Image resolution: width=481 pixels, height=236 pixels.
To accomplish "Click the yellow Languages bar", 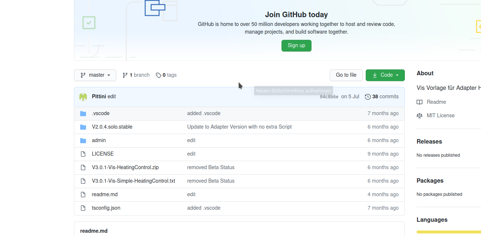I will click(448, 232).
